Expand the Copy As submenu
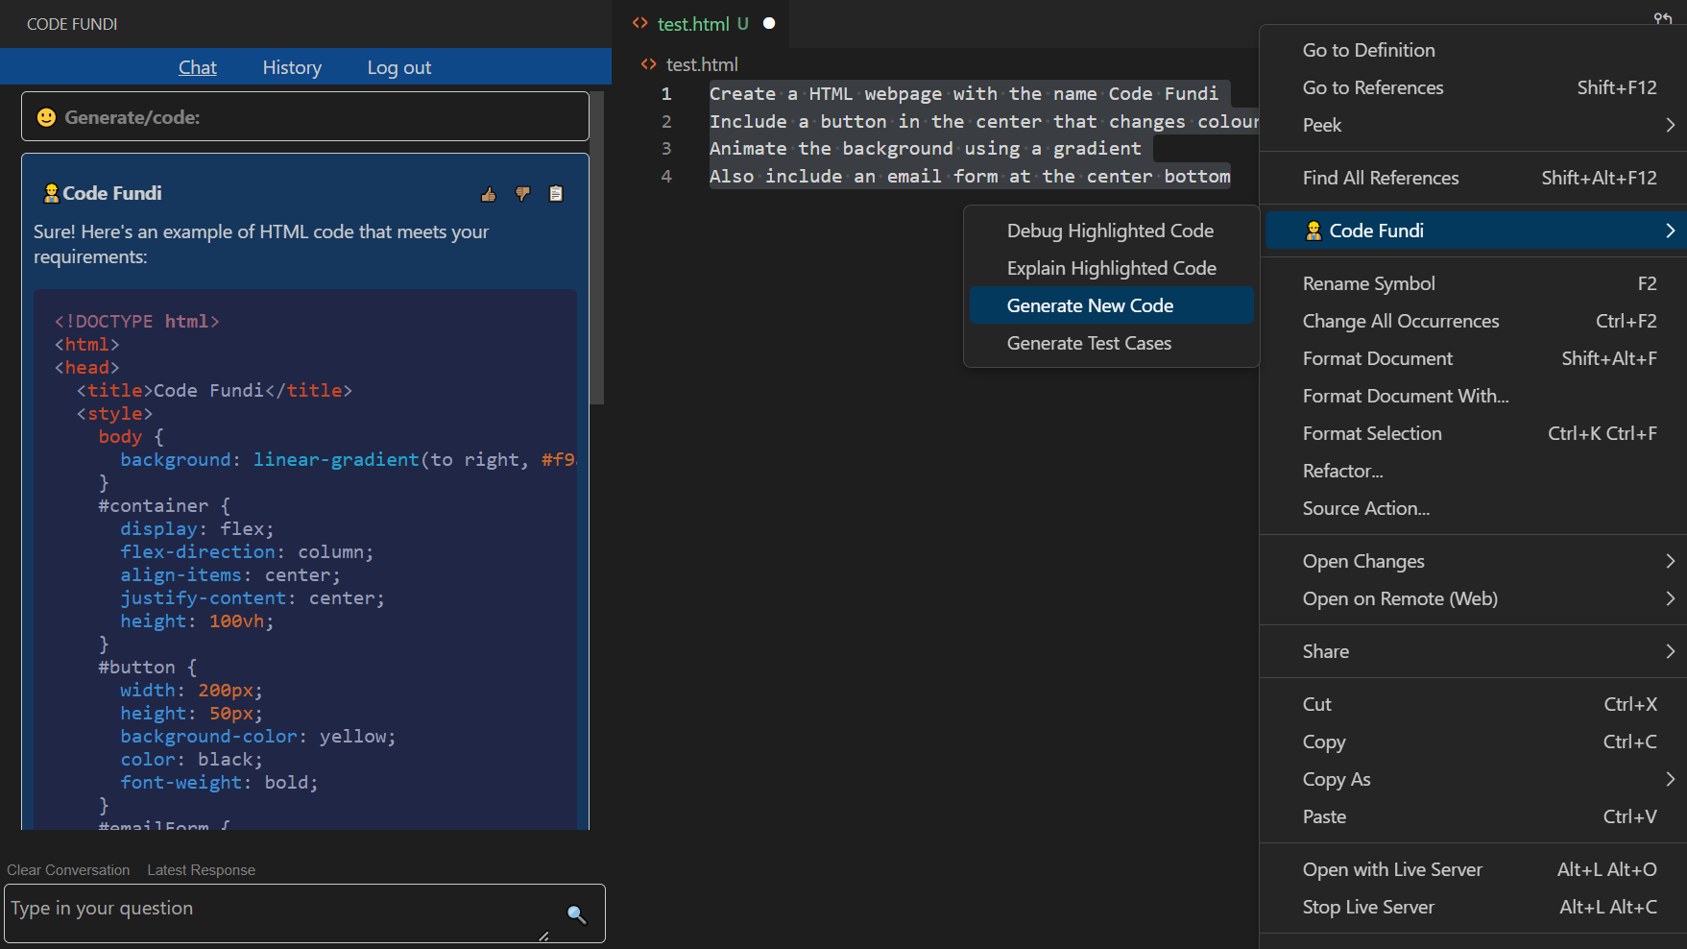This screenshot has width=1687, height=949. 1670,779
